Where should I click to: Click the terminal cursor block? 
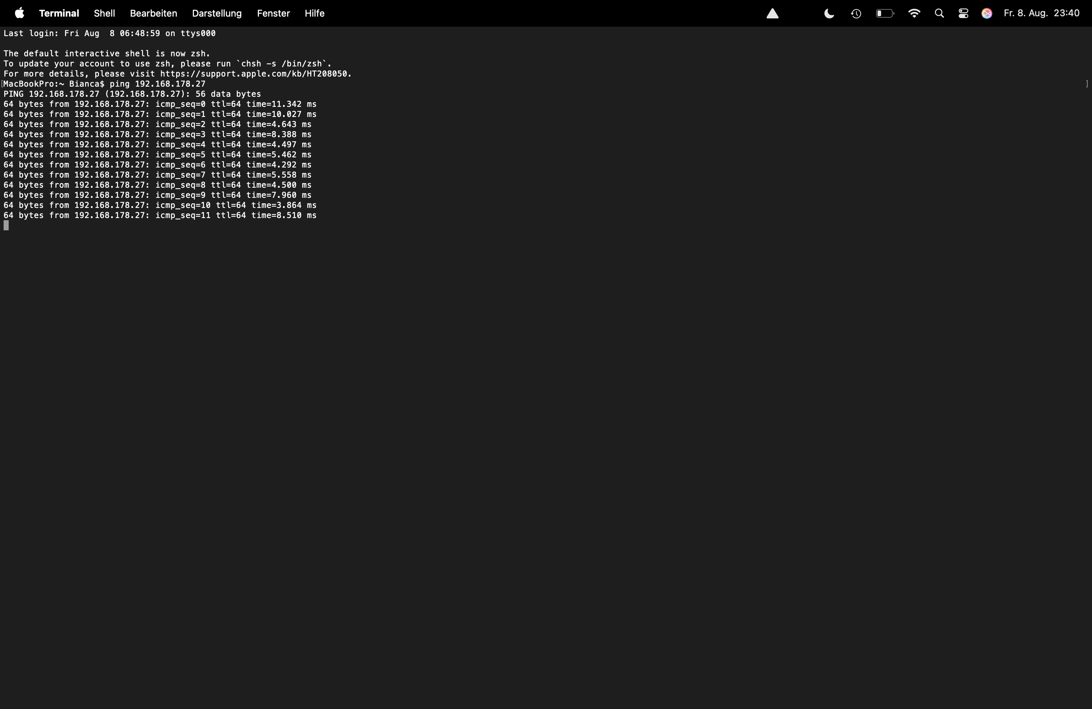6,225
